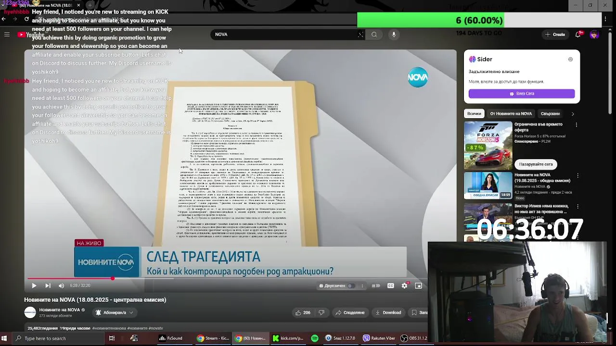The image size is (616, 346).
Task: Open the account avatar menu
Action: coord(594,35)
